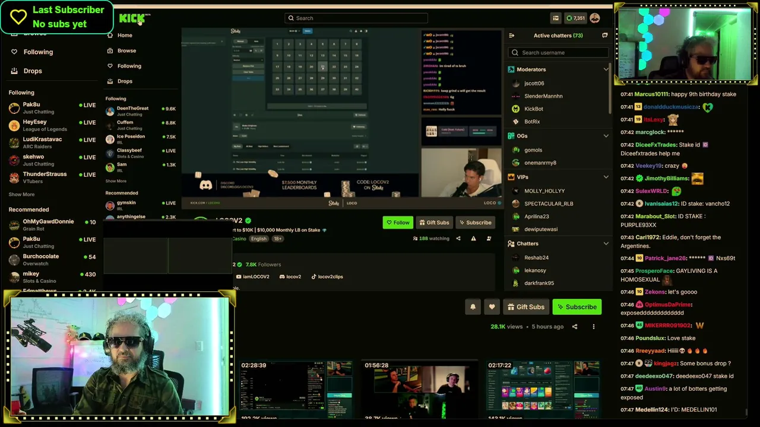The image size is (760, 427).
Task: Click the large green Subscribe button
Action: pos(577,307)
